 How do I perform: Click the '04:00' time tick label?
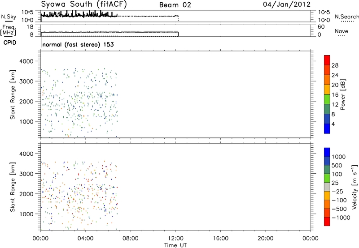(x=85, y=239)
